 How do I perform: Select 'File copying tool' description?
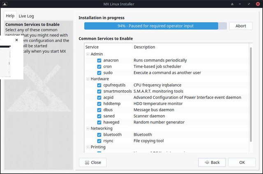[x=149, y=141]
